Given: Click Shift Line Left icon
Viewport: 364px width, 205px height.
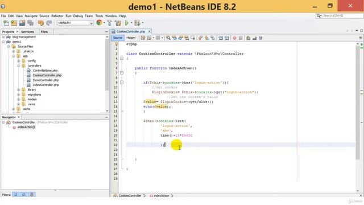Looking at the screenshot, I should tap(221, 38).
